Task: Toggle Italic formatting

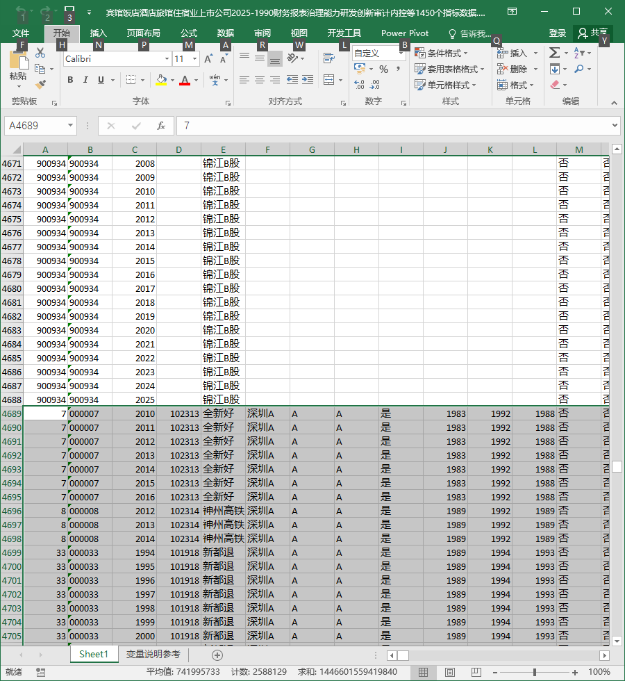Action: (x=85, y=80)
